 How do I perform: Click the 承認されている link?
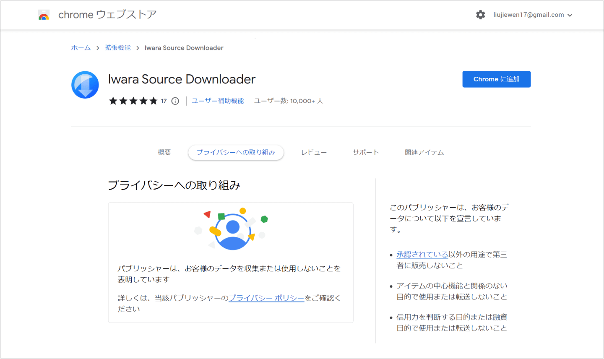422,254
